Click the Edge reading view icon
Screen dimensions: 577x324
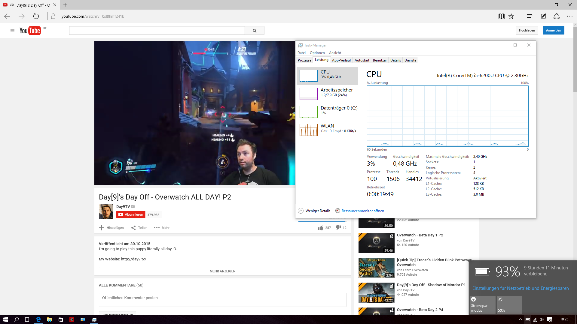click(x=501, y=16)
